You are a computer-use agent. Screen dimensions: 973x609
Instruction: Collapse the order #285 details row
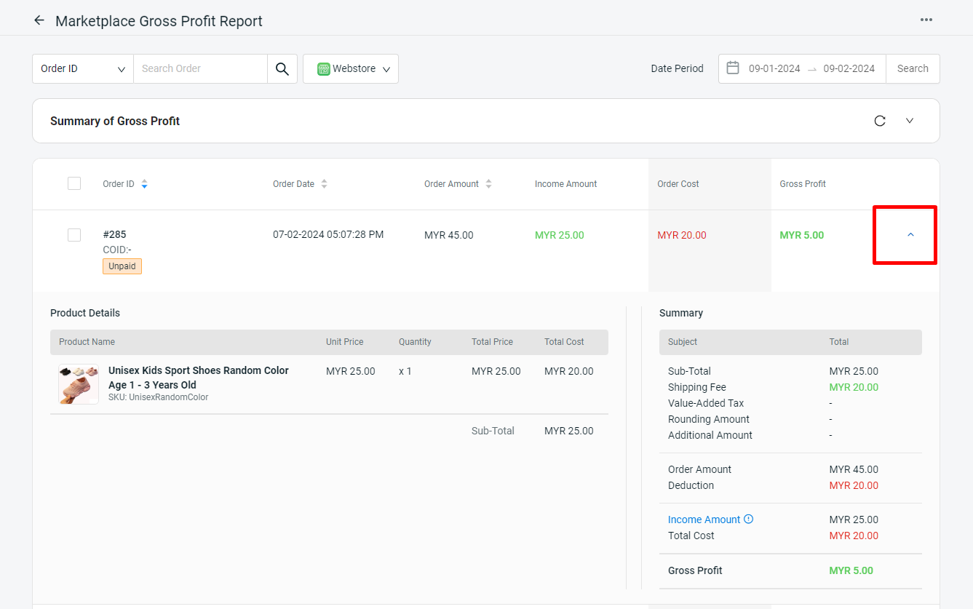point(910,235)
